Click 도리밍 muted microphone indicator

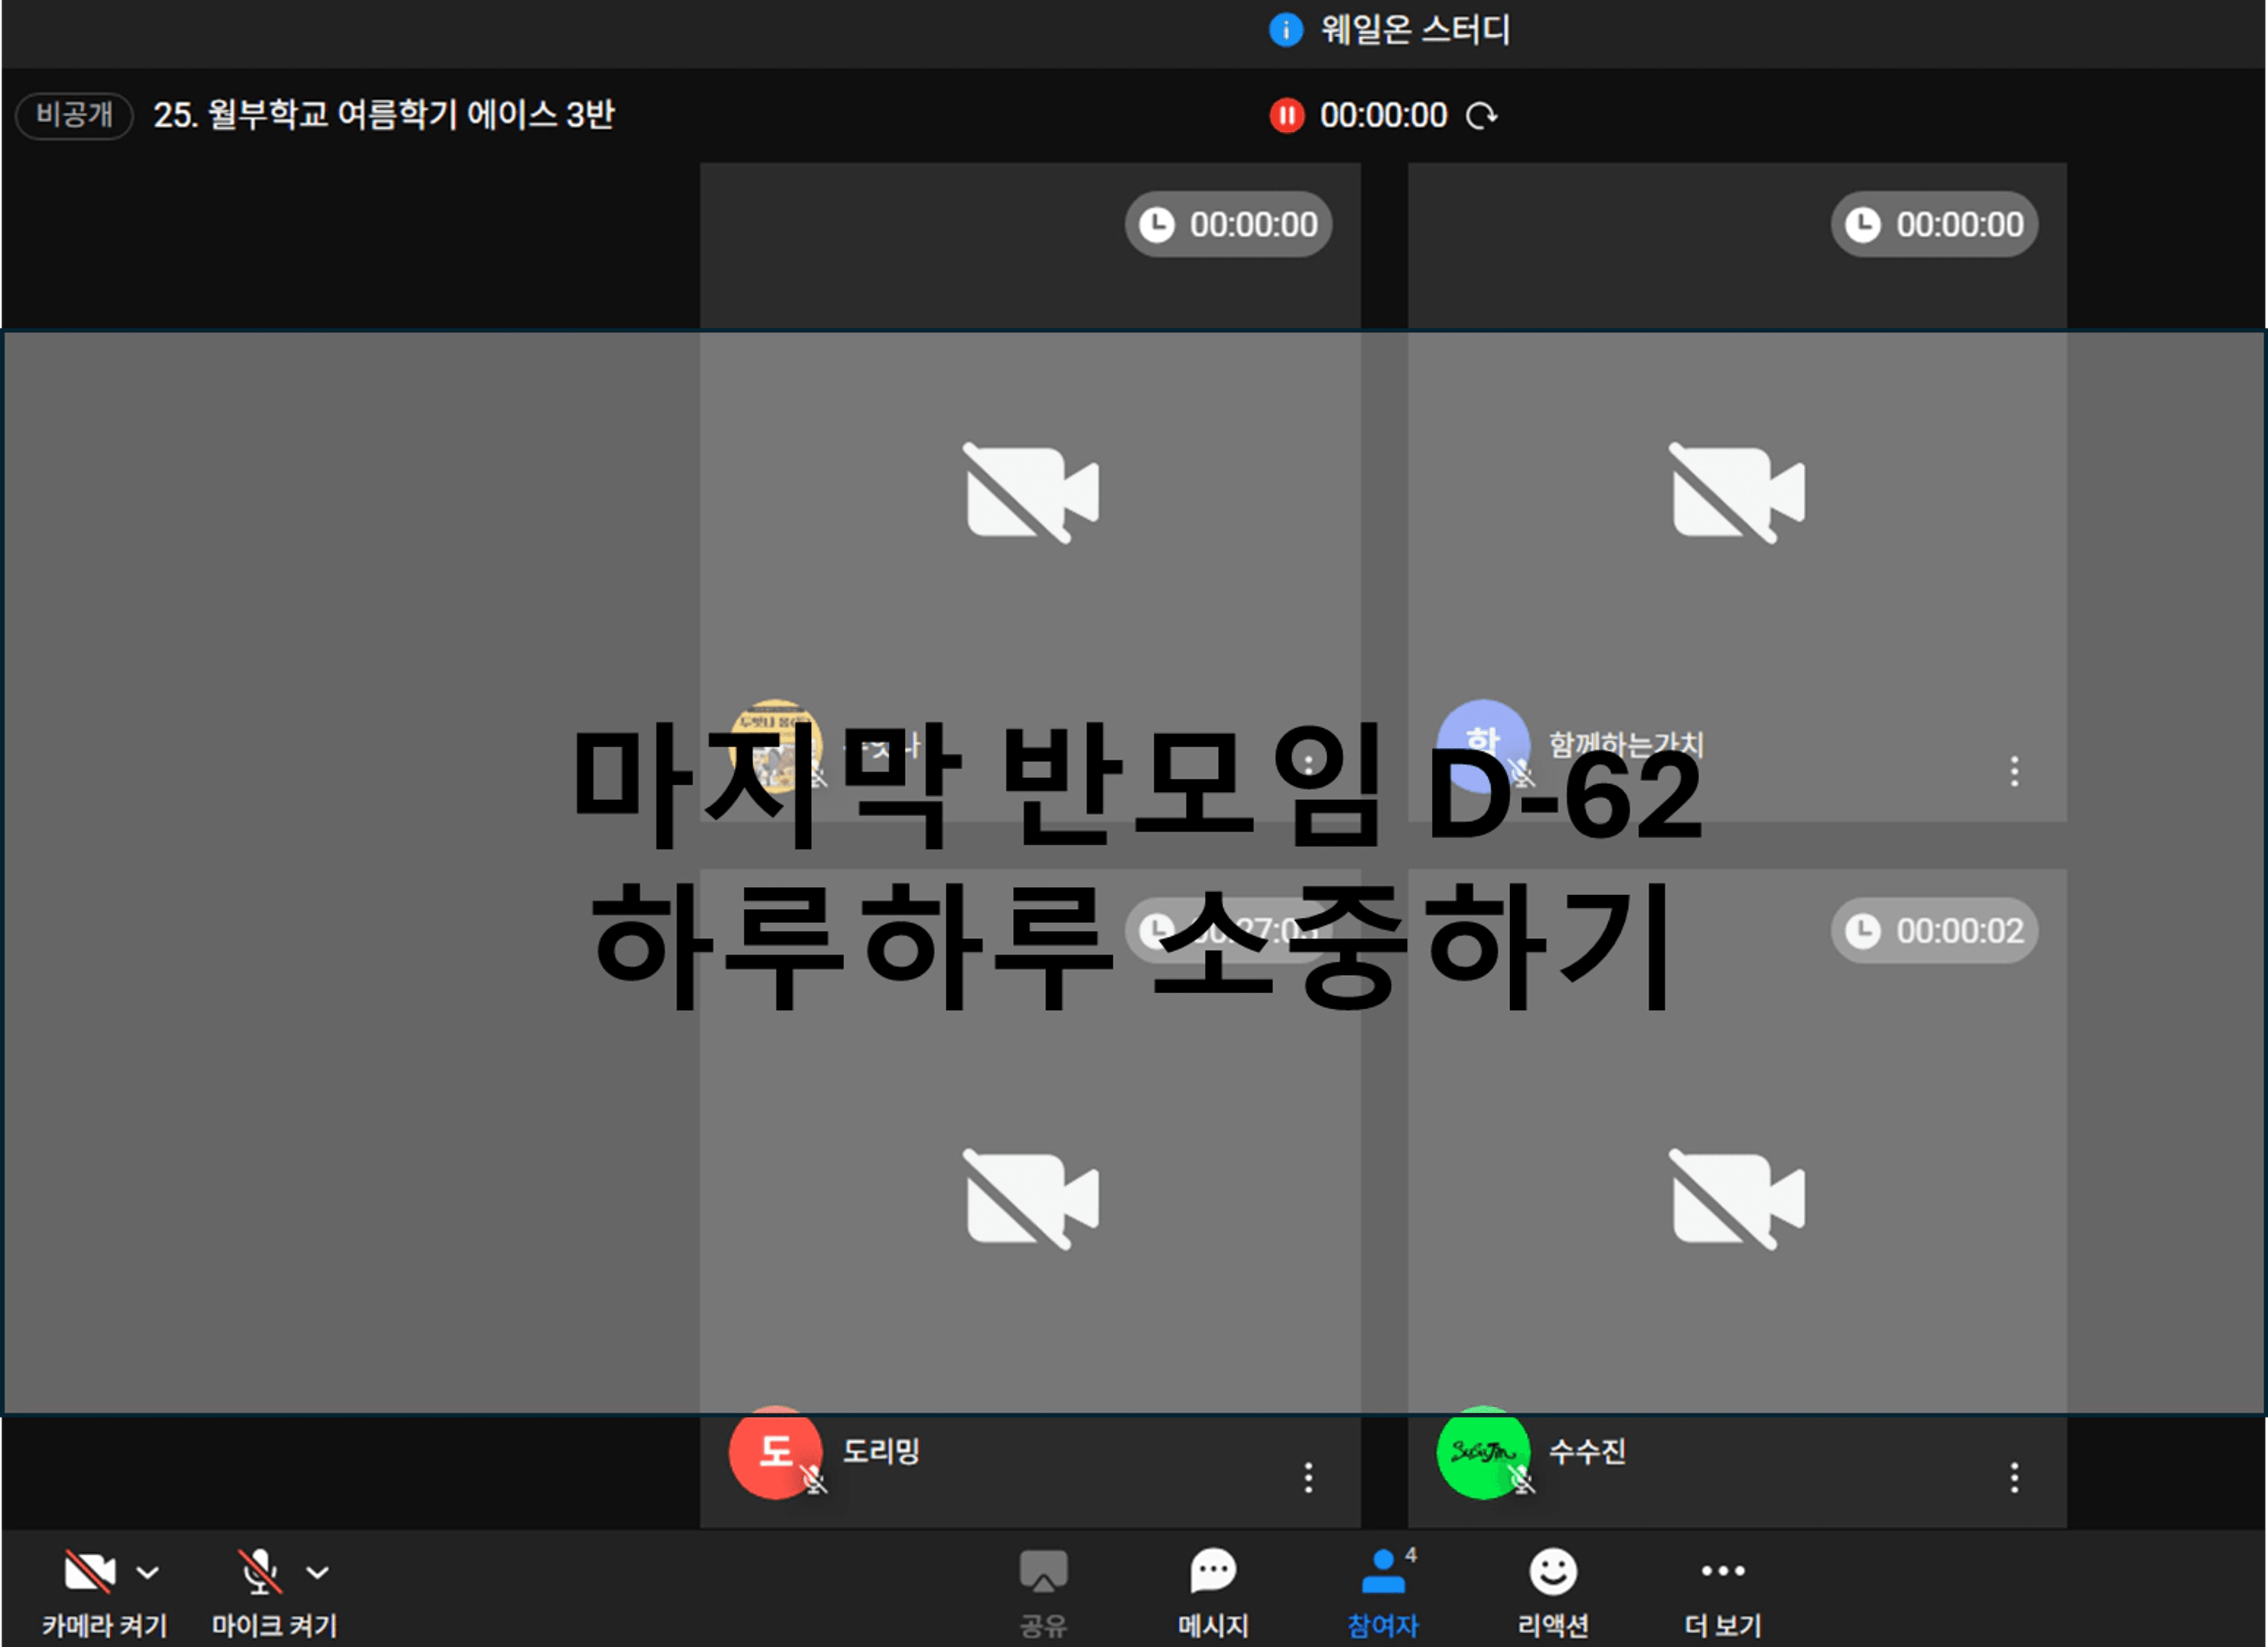coord(815,1480)
